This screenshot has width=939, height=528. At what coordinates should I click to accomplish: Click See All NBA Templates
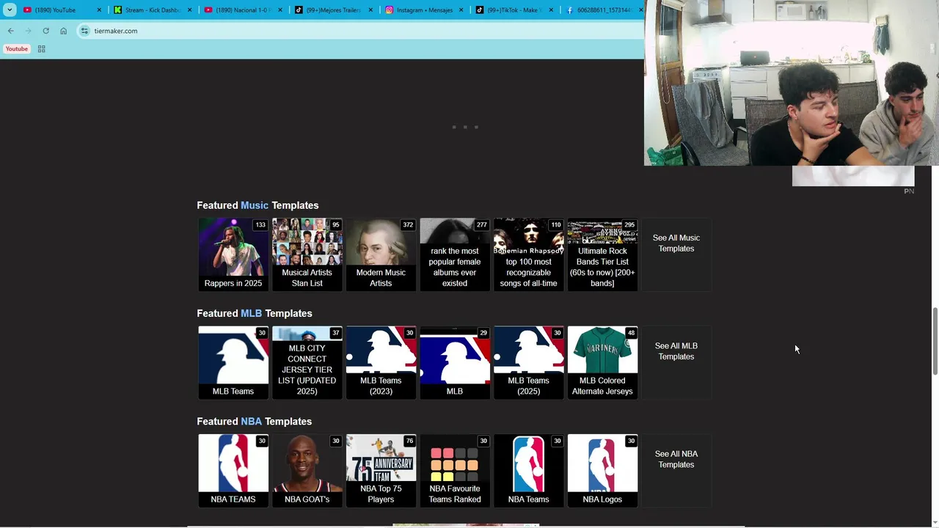676,459
